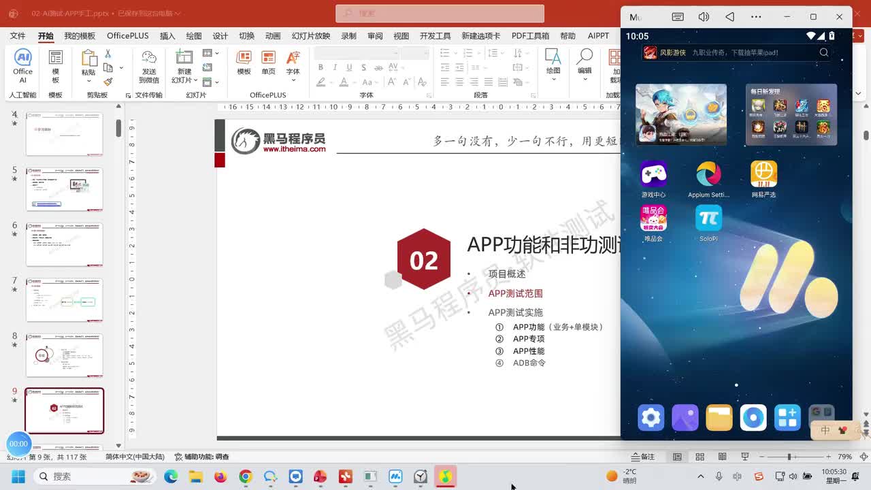The image size is (871, 490).
Task: Open clipboard group dialog launcher
Action: coord(128,96)
